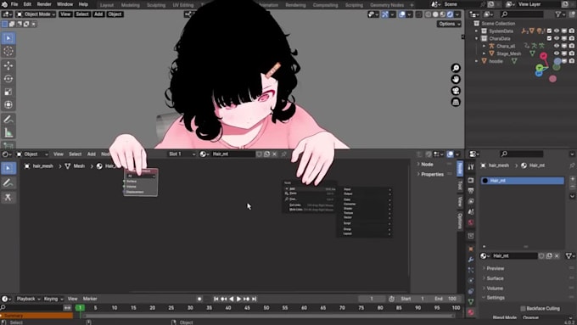Expand the SystemData collection
577x325 pixels.
click(x=477, y=31)
